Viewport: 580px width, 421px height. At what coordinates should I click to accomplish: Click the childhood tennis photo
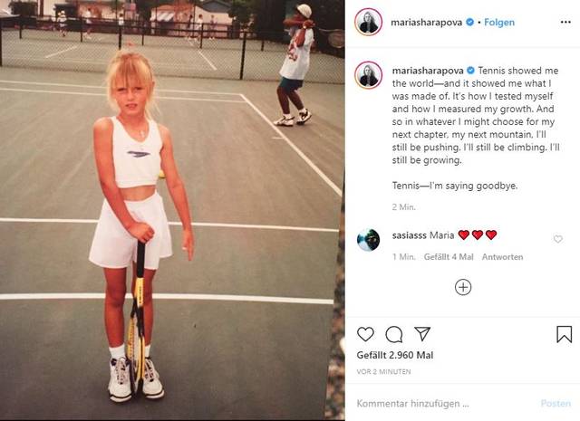(172, 210)
